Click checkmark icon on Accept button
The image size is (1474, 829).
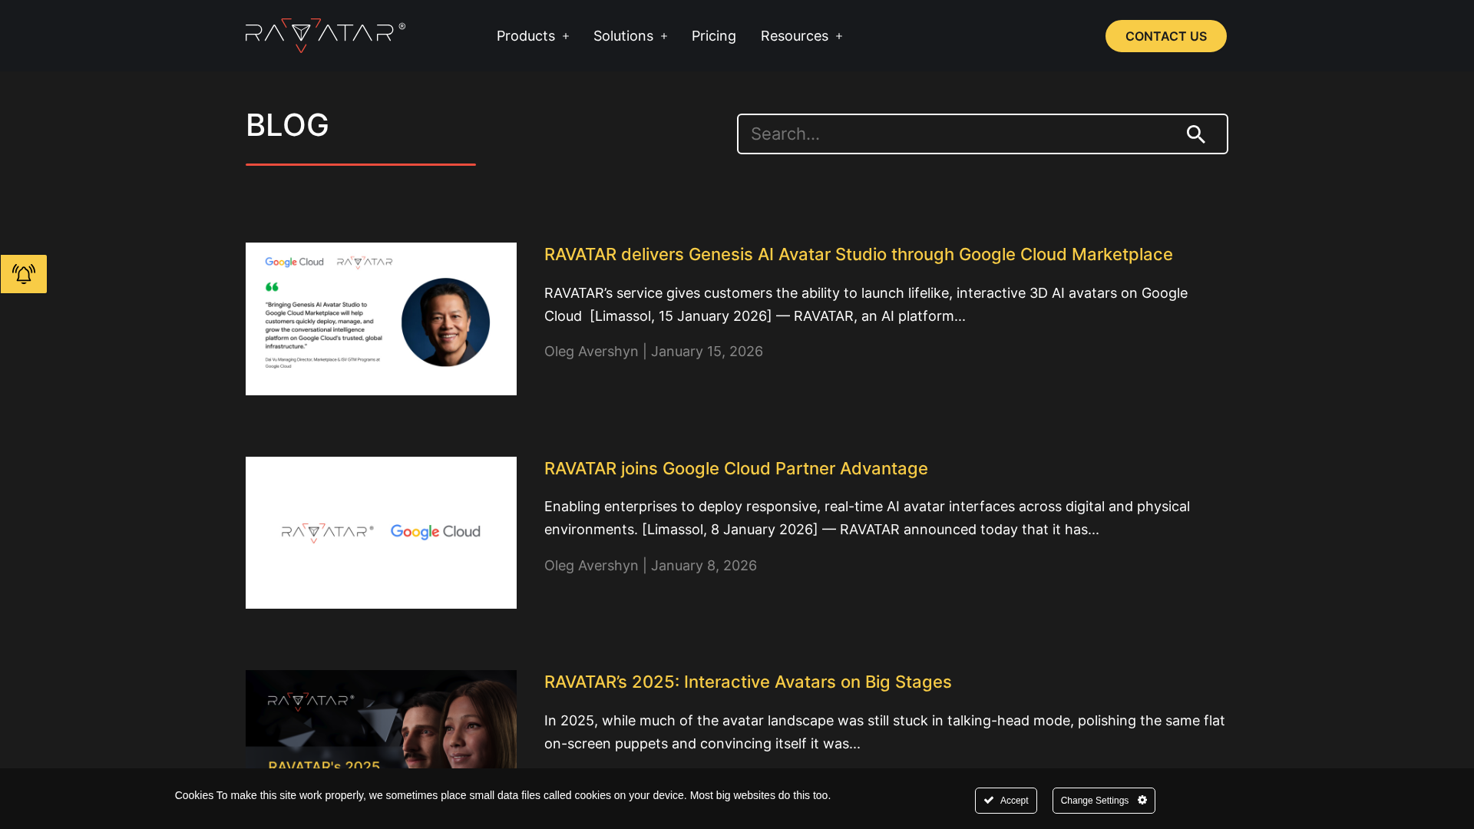click(x=989, y=800)
